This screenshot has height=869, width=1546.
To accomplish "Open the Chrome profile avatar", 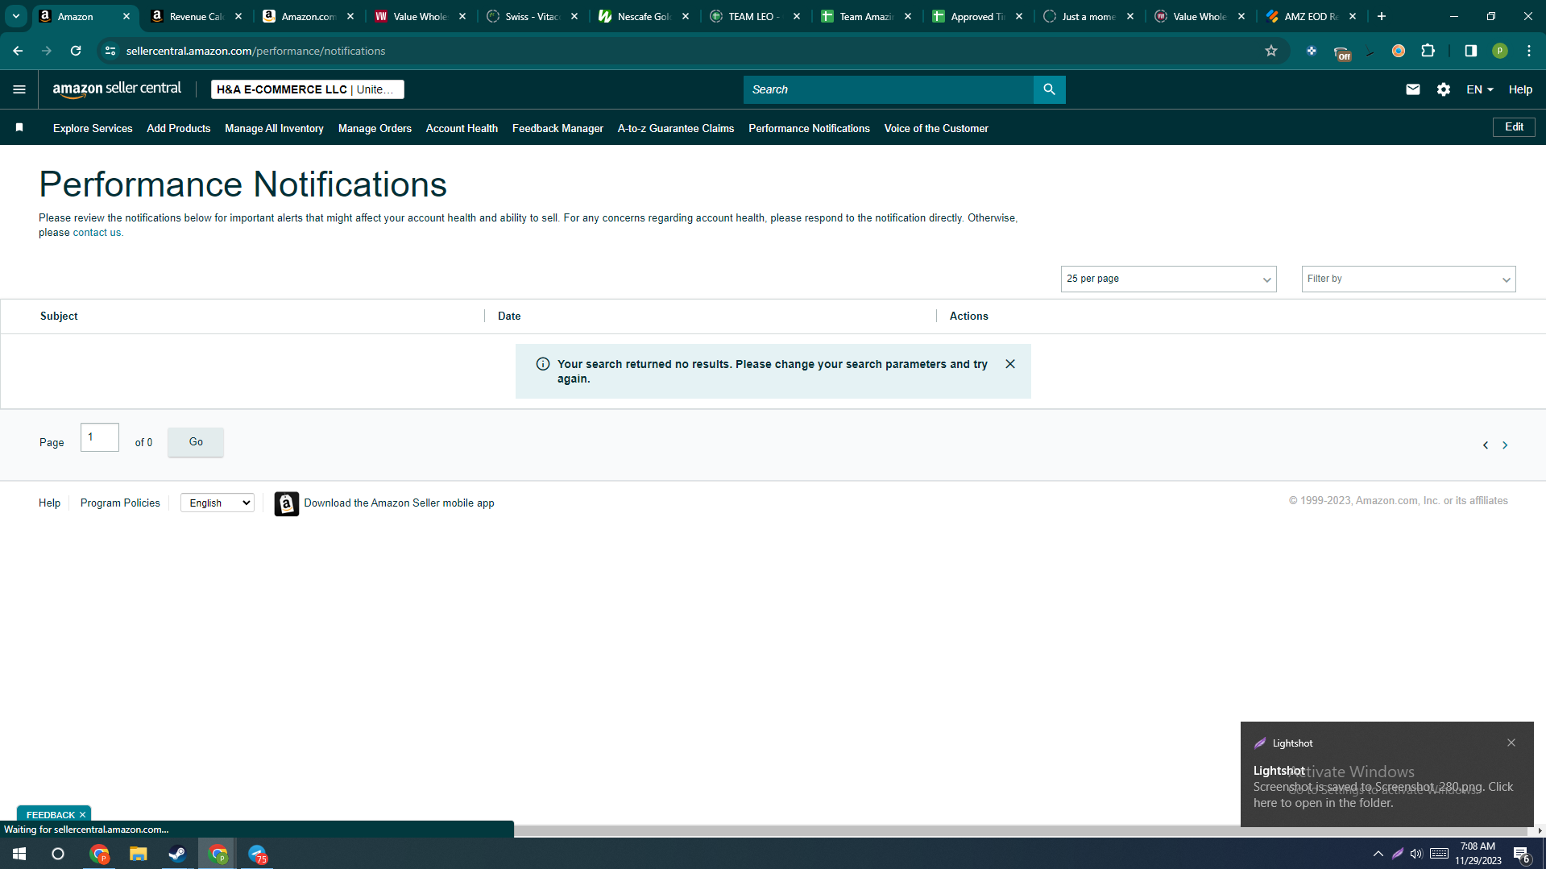I will pyautogui.click(x=1499, y=51).
